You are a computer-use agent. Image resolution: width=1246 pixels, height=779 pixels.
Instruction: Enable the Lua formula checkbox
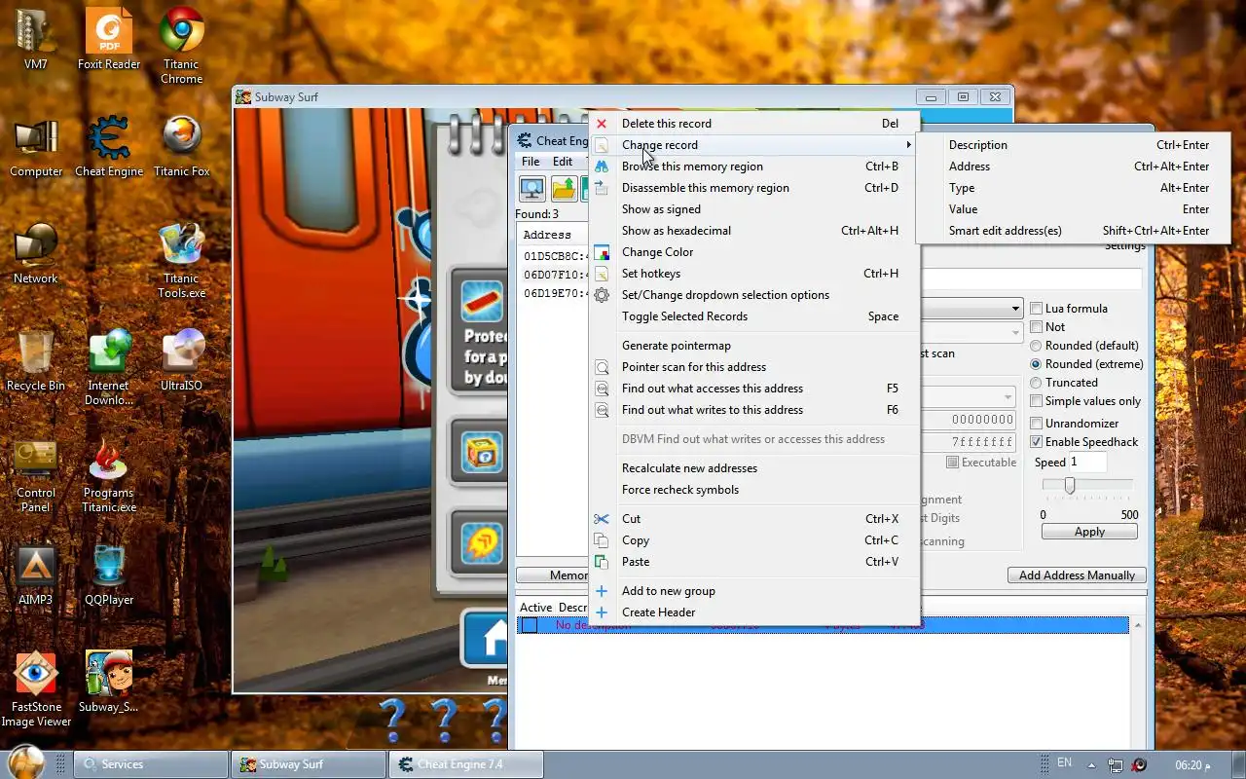click(1037, 309)
